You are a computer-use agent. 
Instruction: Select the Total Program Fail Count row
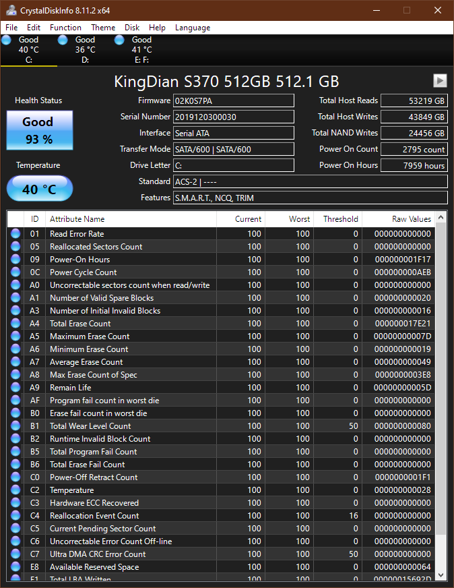(221, 452)
